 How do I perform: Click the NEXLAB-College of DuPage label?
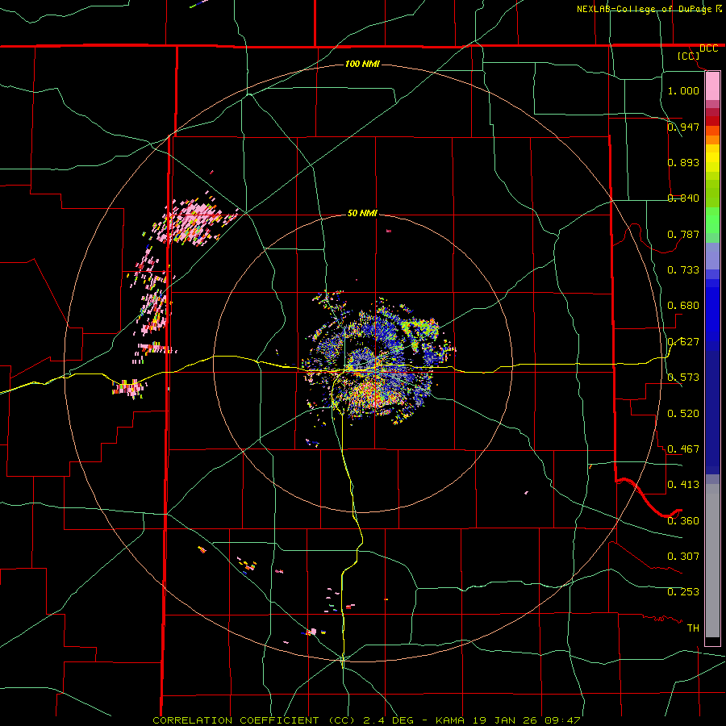(x=644, y=9)
